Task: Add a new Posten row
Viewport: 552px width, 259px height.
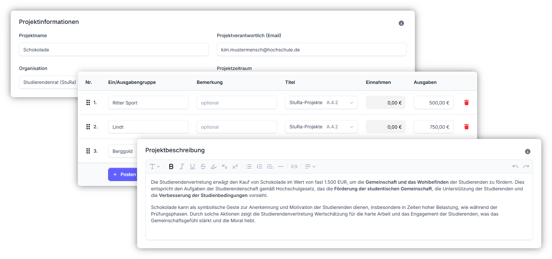Action: point(123,174)
